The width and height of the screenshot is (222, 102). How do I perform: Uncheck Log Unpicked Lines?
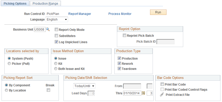pos(56,42)
